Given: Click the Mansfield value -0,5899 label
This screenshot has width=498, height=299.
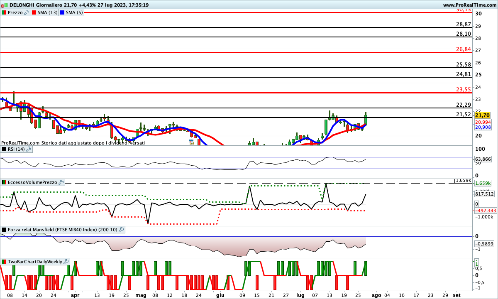Looking at the screenshot, I should pyautogui.click(x=484, y=244).
